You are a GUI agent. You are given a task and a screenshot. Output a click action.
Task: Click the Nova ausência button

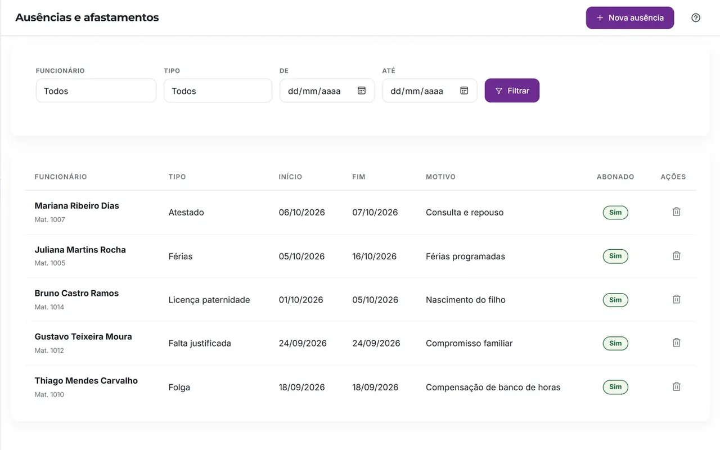pos(630,18)
